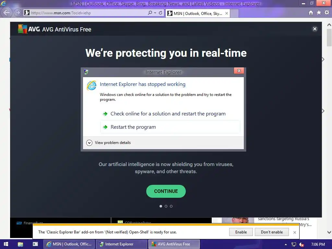Switch to MSN | Outlook taskbar window
This screenshot has height=249, width=332.
[69, 244]
